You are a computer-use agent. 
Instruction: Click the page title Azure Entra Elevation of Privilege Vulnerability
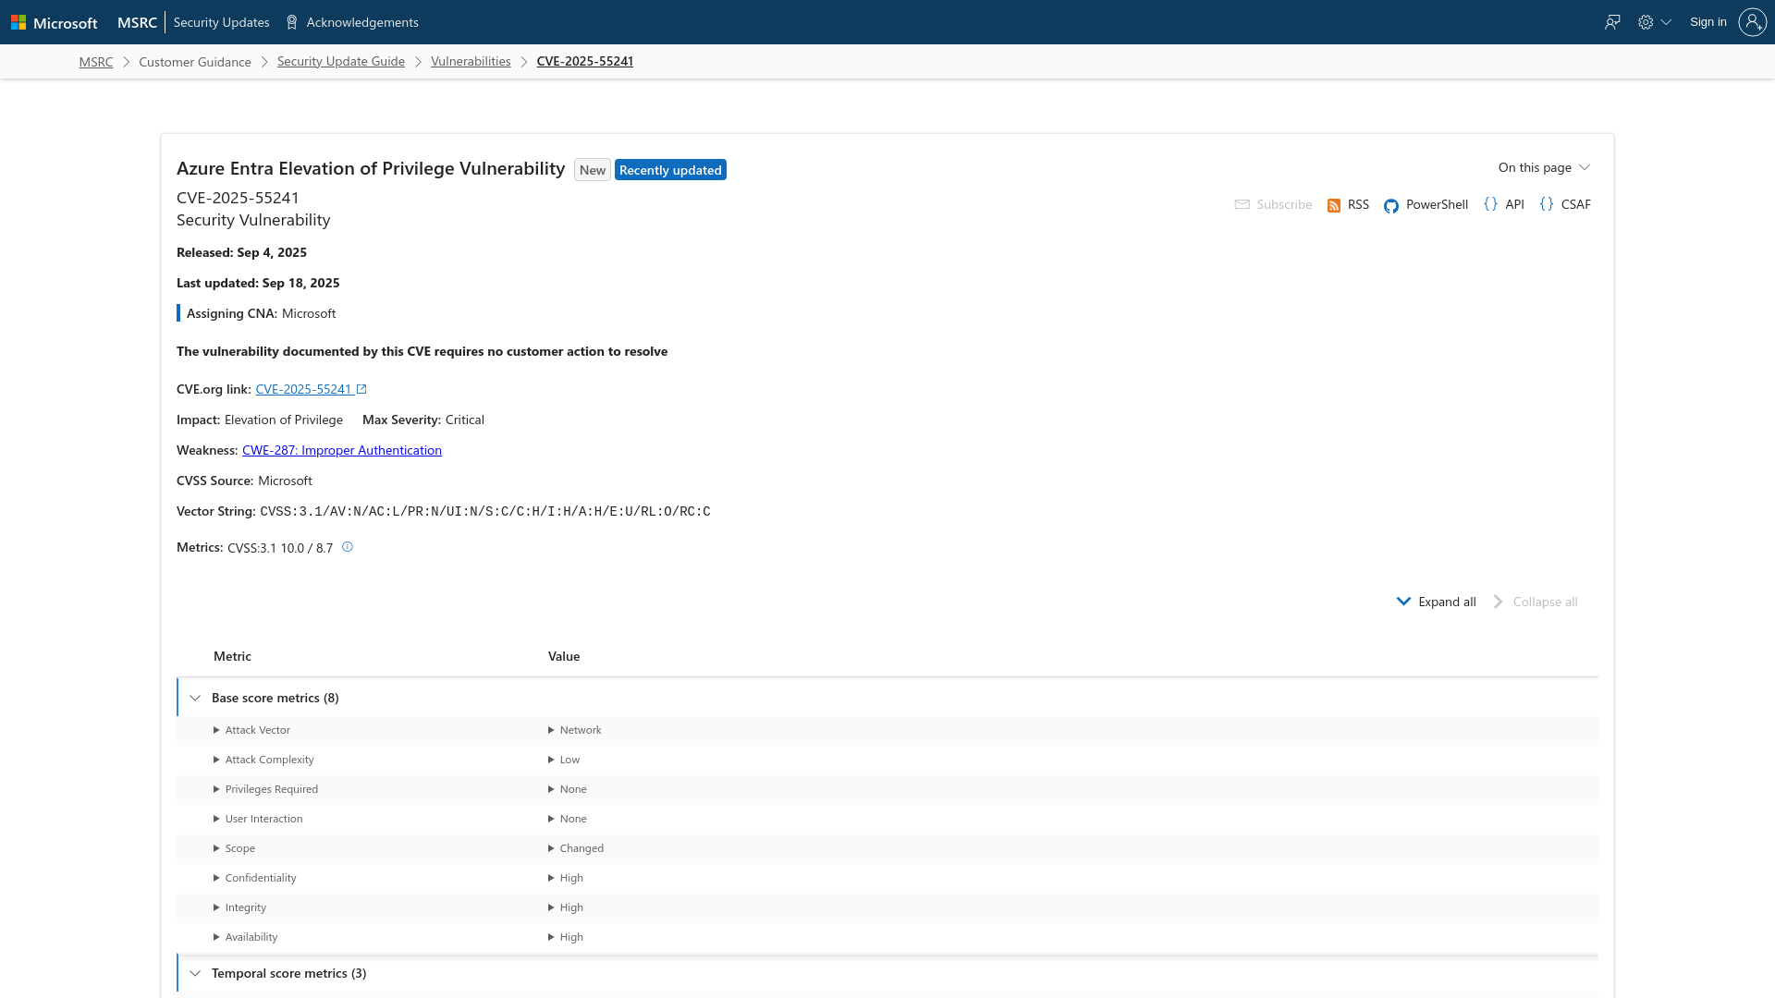tap(371, 168)
